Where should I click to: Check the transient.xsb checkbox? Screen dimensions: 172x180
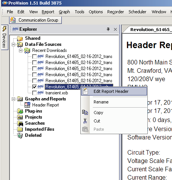(x=34, y=93)
